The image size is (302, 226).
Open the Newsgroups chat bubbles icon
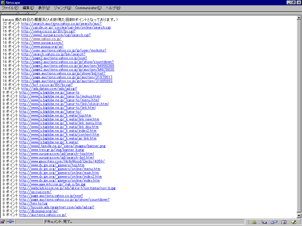pos(274,222)
